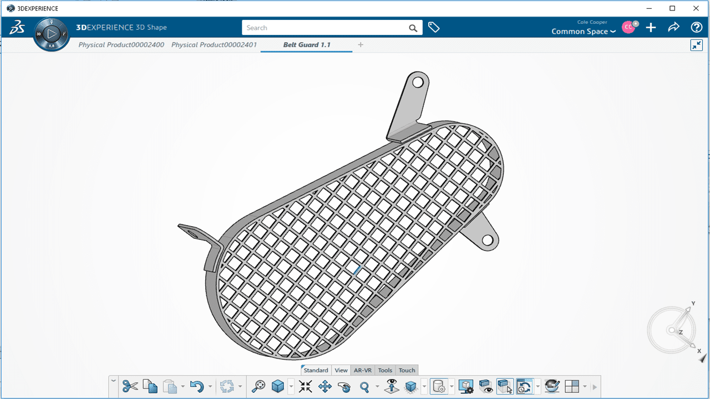Toggle the Hide/Show eye icon

[x=486, y=386]
